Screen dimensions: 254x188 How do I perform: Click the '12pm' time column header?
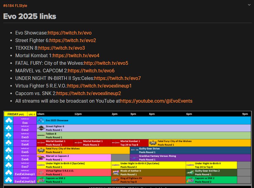pos(78,114)
